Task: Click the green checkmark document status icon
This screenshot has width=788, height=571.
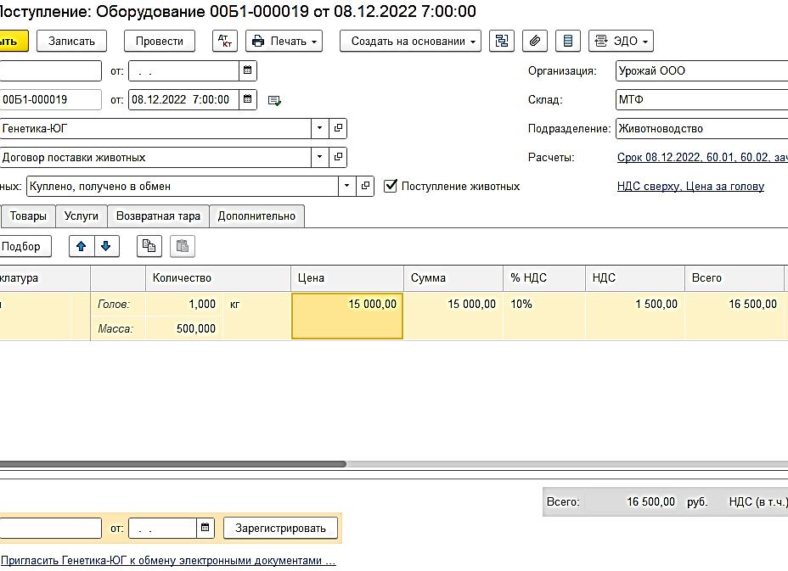Action: point(274,100)
